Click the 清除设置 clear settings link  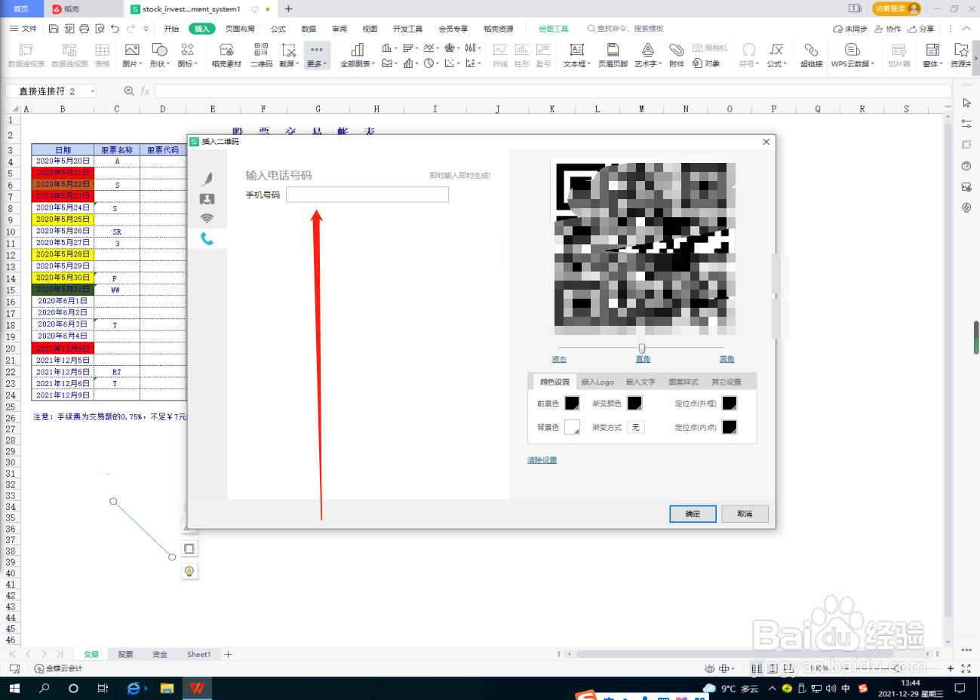point(542,460)
